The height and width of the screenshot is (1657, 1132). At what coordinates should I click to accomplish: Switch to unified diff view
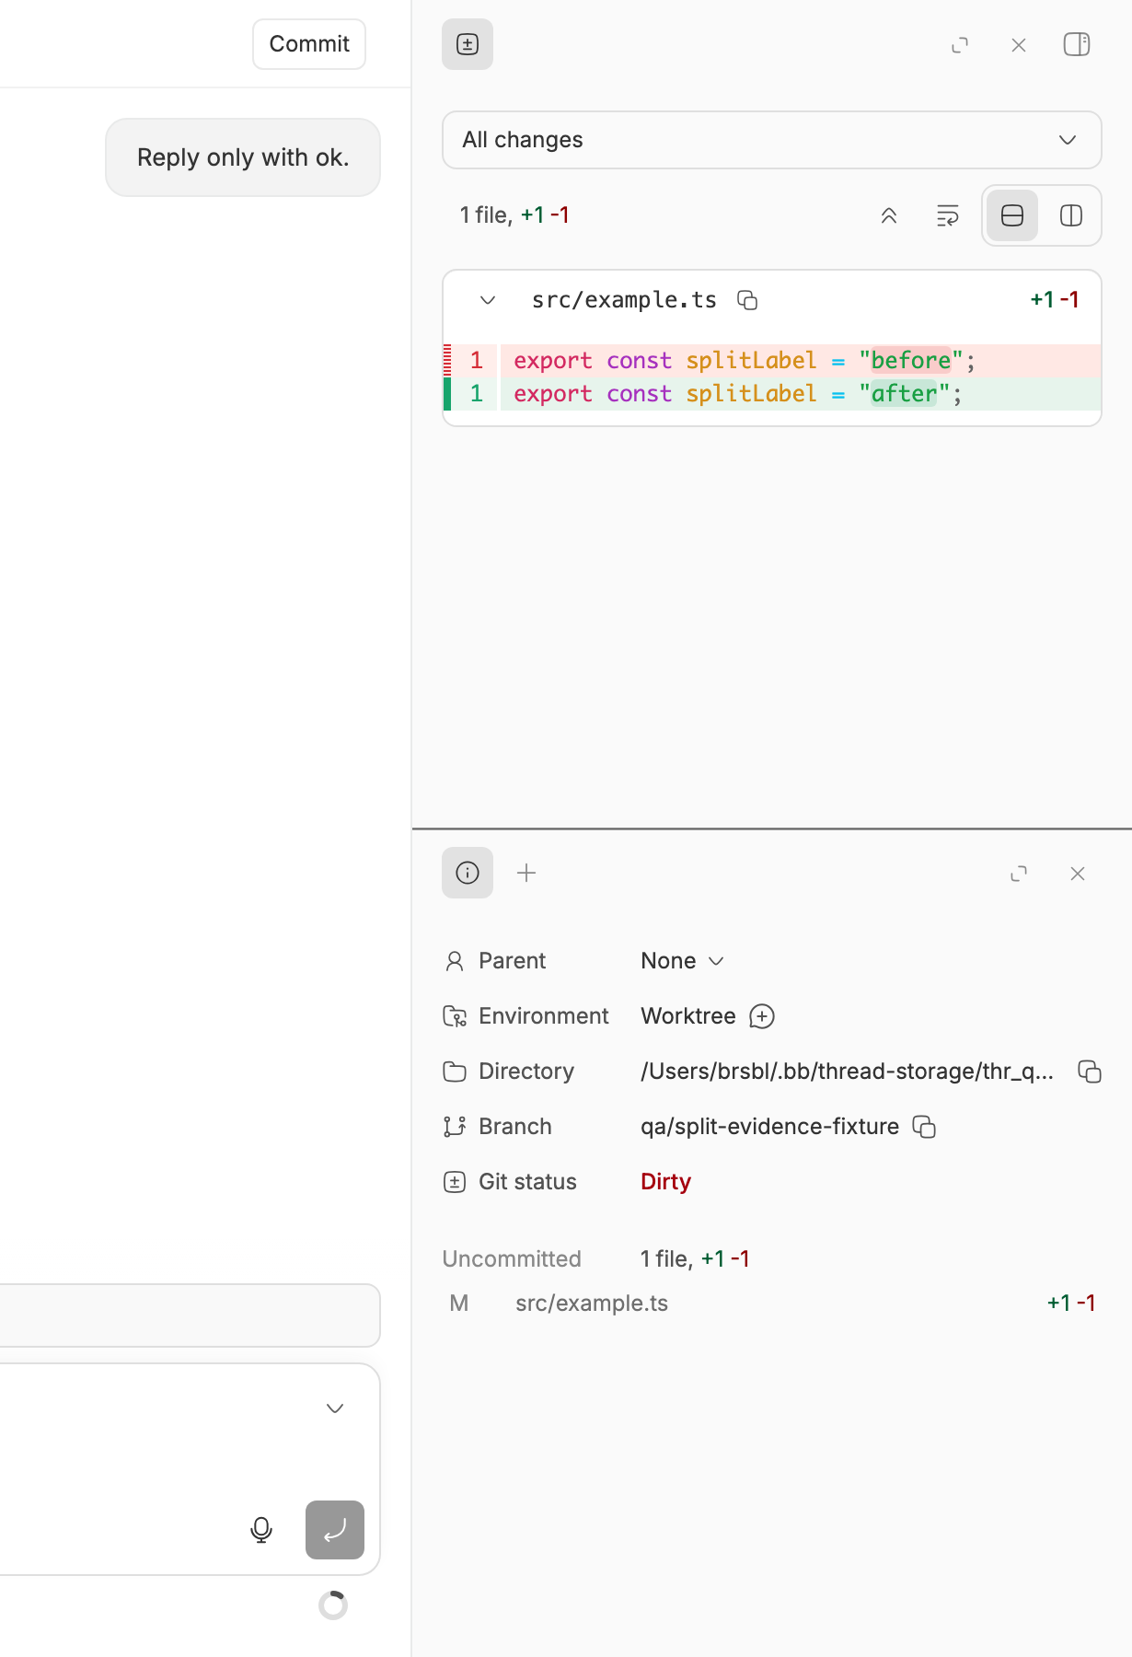[x=1012, y=215]
